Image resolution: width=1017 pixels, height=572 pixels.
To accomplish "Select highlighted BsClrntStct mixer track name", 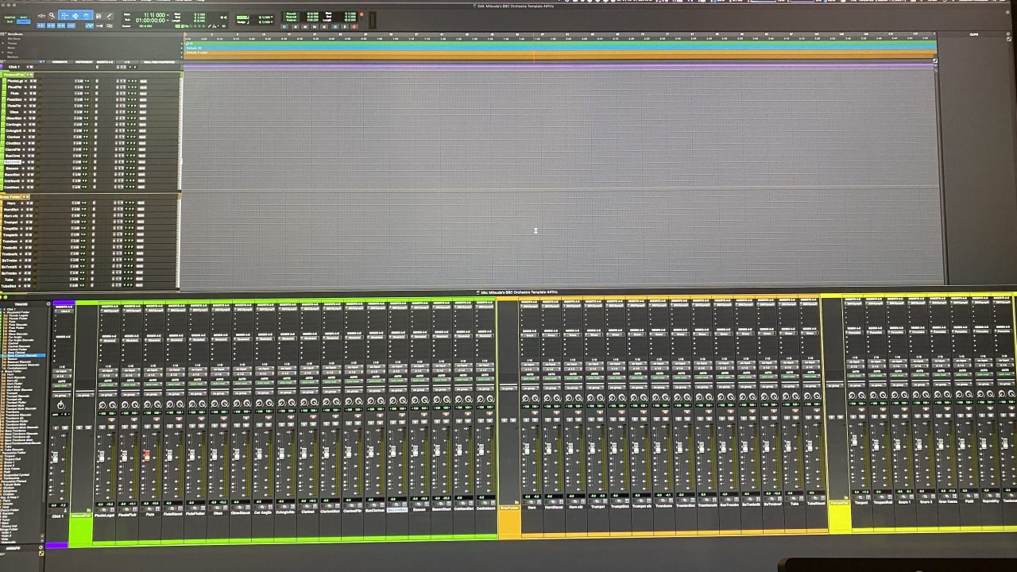I will (x=397, y=510).
